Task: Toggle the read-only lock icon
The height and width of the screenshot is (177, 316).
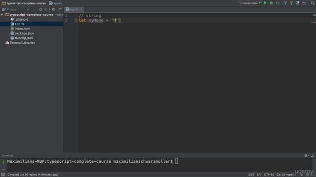Action: click(x=302, y=175)
